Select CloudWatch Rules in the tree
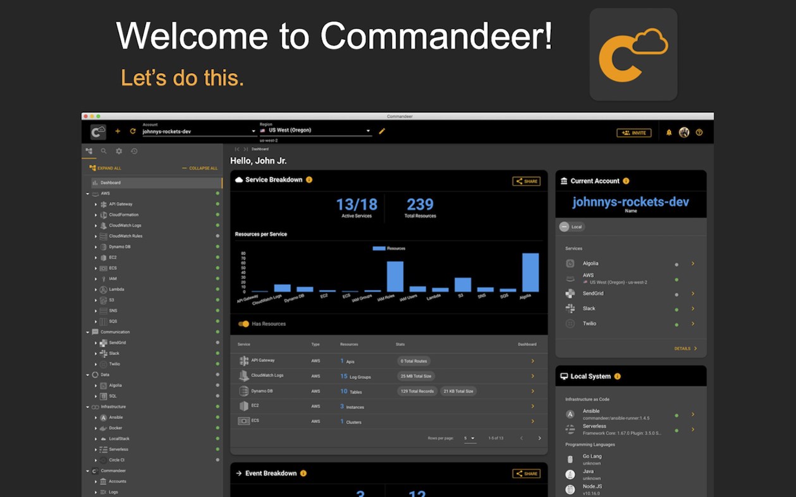The height and width of the screenshot is (497, 796). [x=125, y=236]
